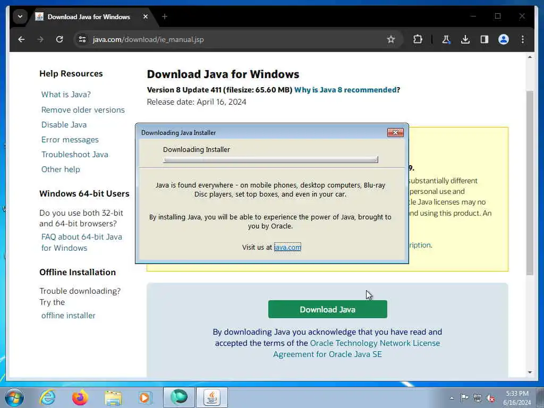Close the Download Java for Windows tab
Screen dimensions: 544x408
146,16
